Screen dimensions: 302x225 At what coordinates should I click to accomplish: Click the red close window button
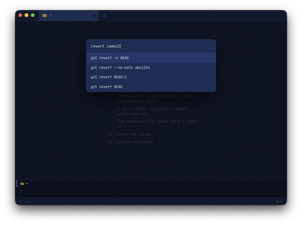[x=20, y=15]
